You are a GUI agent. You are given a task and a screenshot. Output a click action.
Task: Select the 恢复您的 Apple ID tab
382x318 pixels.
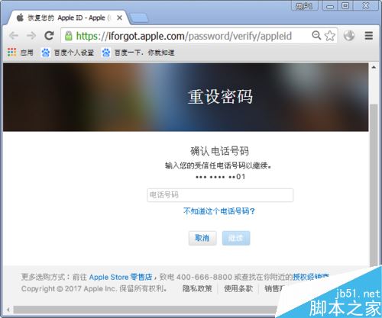[x=67, y=18]
